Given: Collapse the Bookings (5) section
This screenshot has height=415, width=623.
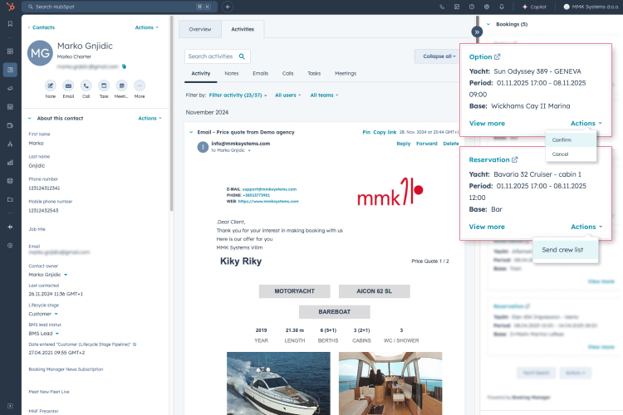Looking at the screenshot, I should coord(488,24).
